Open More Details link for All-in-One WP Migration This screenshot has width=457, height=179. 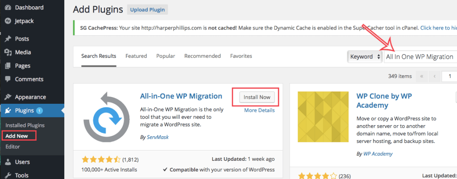pyautogui.click(x=259, y=110)
